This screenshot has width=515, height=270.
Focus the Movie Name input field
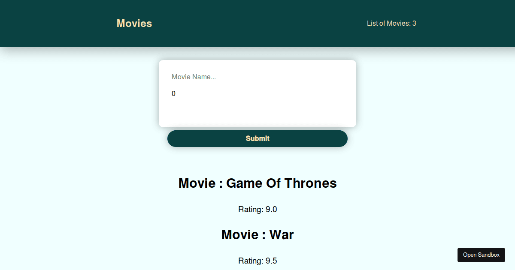point(257,77)
